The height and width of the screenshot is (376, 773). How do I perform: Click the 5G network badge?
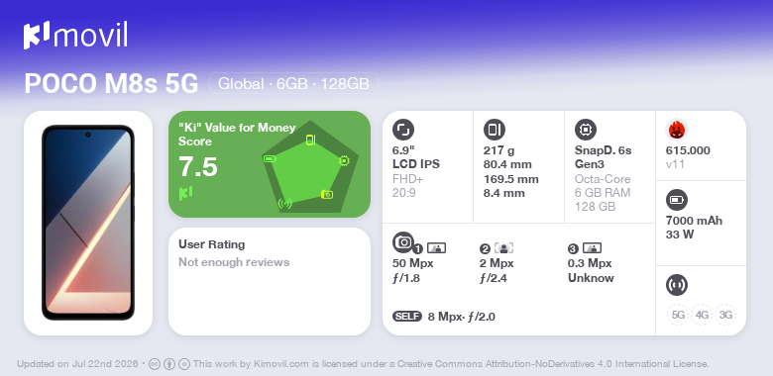[x=678, y=315]
